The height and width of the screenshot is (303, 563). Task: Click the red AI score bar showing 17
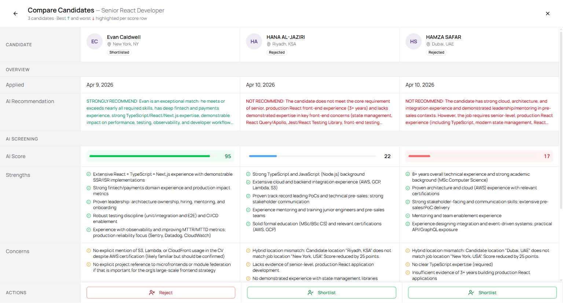pyautogui.click(x=419, y=156)
